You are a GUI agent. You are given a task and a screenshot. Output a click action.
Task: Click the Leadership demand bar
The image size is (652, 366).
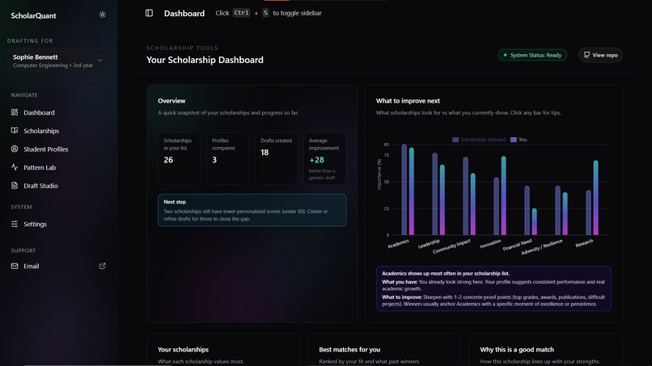434,194
